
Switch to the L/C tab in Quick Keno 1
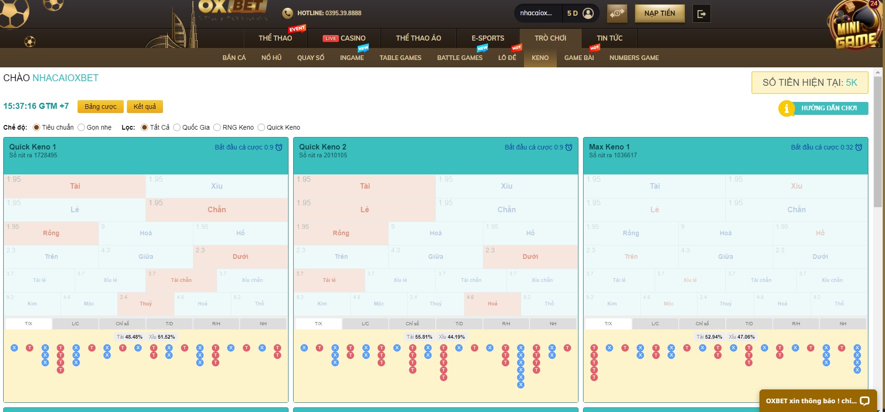coord(75,324)
